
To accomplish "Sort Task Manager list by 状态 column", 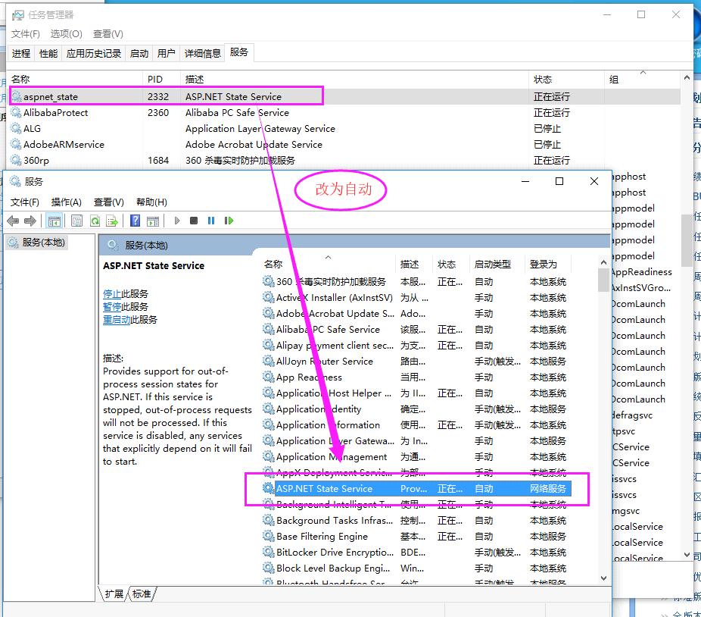I will coord(543,80).
